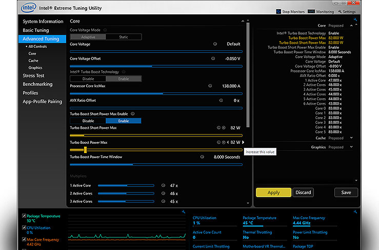Click info icon for 3 Active Cores multiplier
Image resolution: width=379 pixels, height=250 pixels.
pyautogui.click(x=163, y=201)
